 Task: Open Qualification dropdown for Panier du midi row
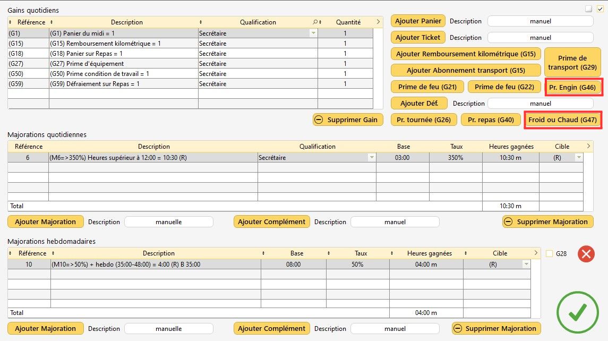click(313, 33)
